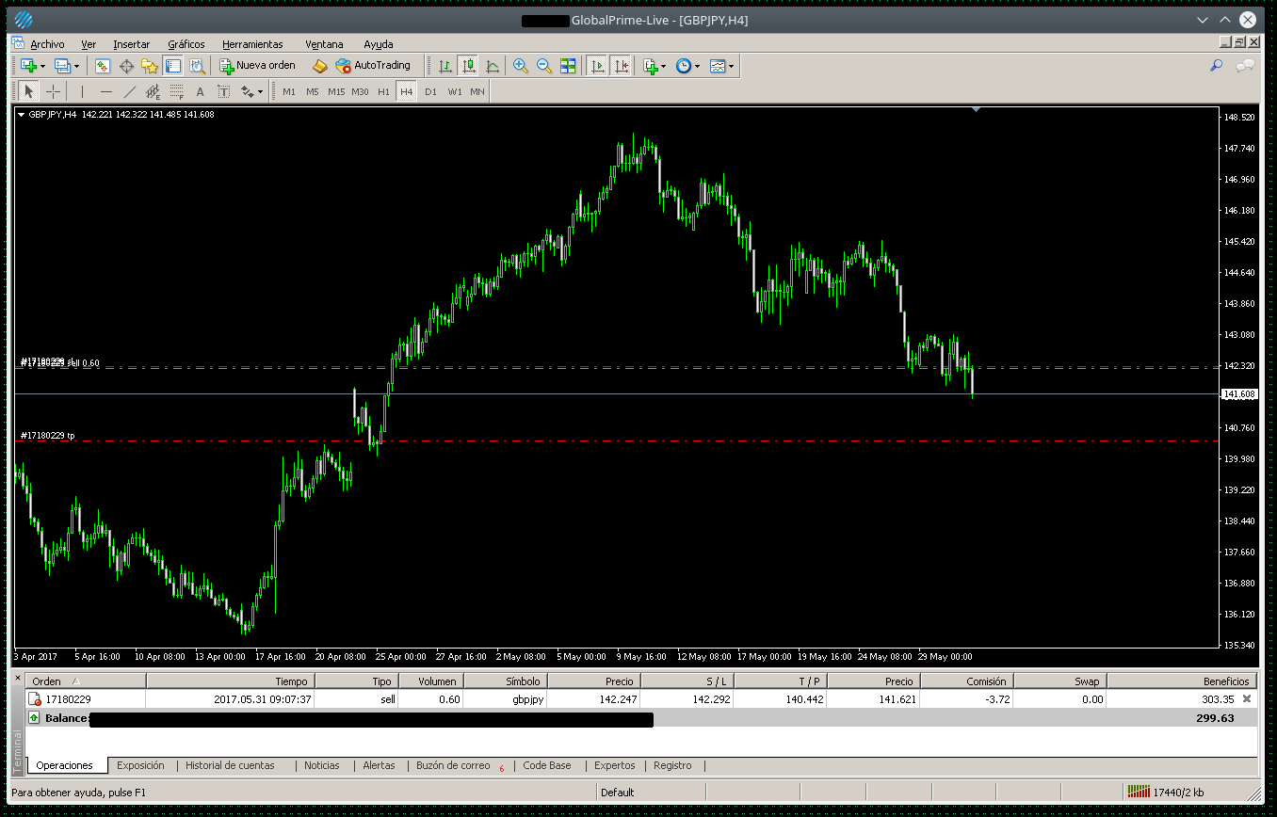The width and height of the screenshot is (1277, 817).
Task: Open the Insertar menu
Action: (x=131, y=43)
